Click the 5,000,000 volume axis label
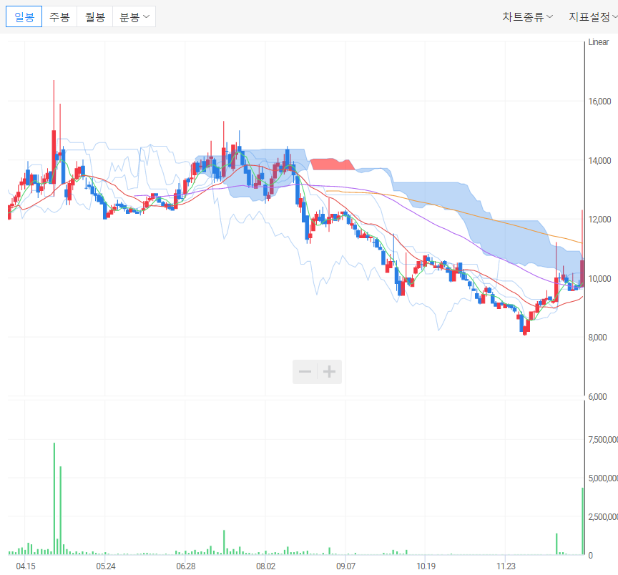 point(603,478)
